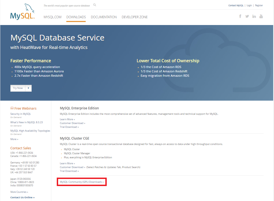Open the MySQL Cluster bullet link
This screenshot has height=201, width=274.
pos(72,149)
